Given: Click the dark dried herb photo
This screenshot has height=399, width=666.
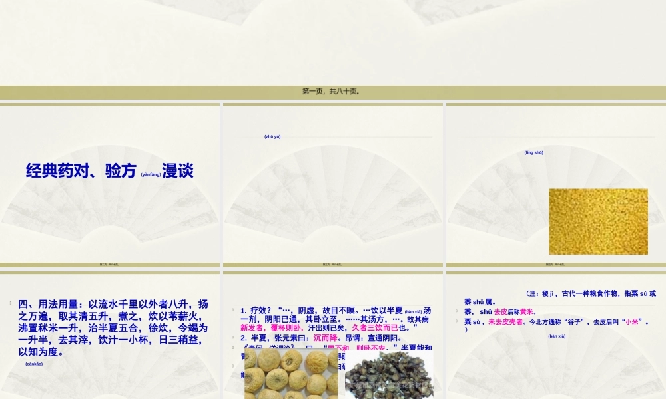Looking at the screenshot, I should 389,374.
